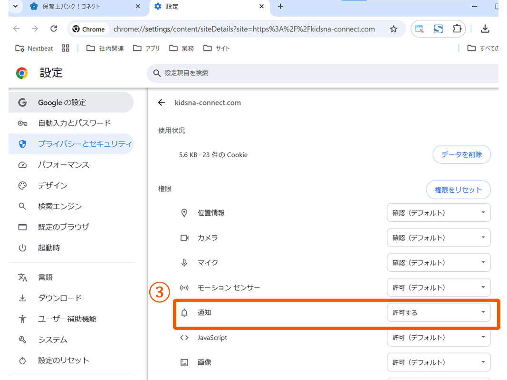Click the tab search chevron icon
The width and height of the screenshot is (507, 380).
(15, 6)
